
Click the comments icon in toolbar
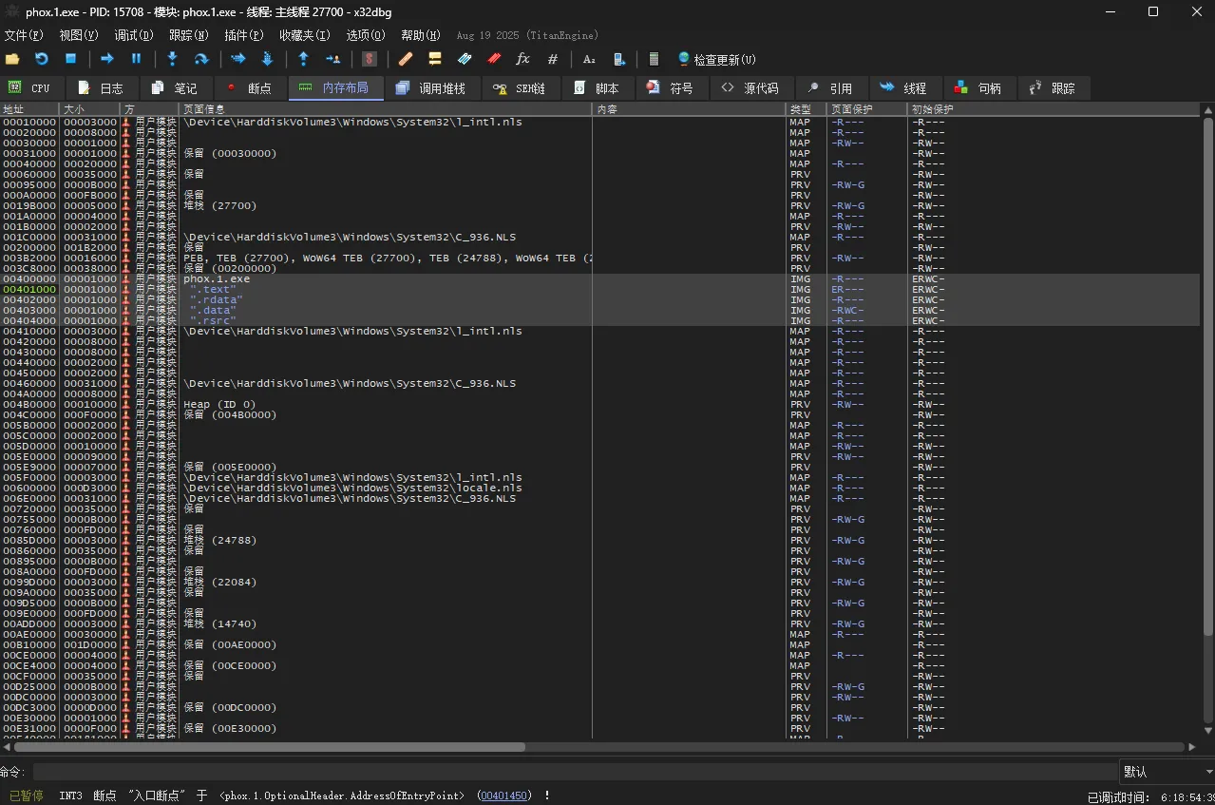point(435,59)
